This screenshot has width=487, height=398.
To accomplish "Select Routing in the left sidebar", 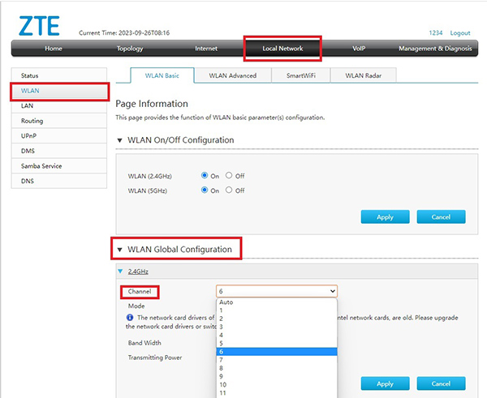I will point(32,120).
